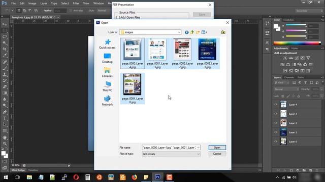Filter layers by type layers
Screen dimensions: 325x182
[x=306, y=83]
